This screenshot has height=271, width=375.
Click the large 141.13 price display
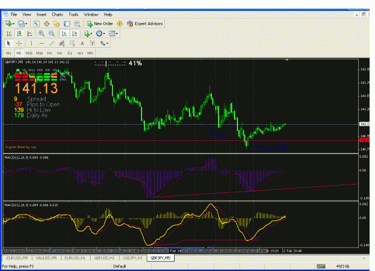pyautogui.click(x=37, y=88)
